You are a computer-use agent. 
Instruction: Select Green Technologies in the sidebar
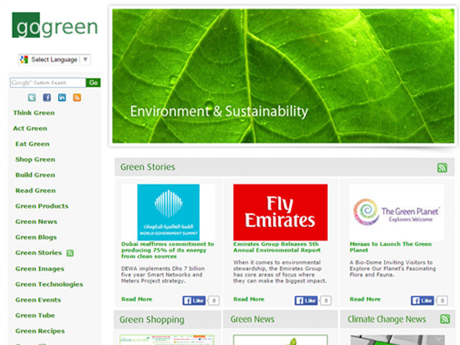(49, 285)
